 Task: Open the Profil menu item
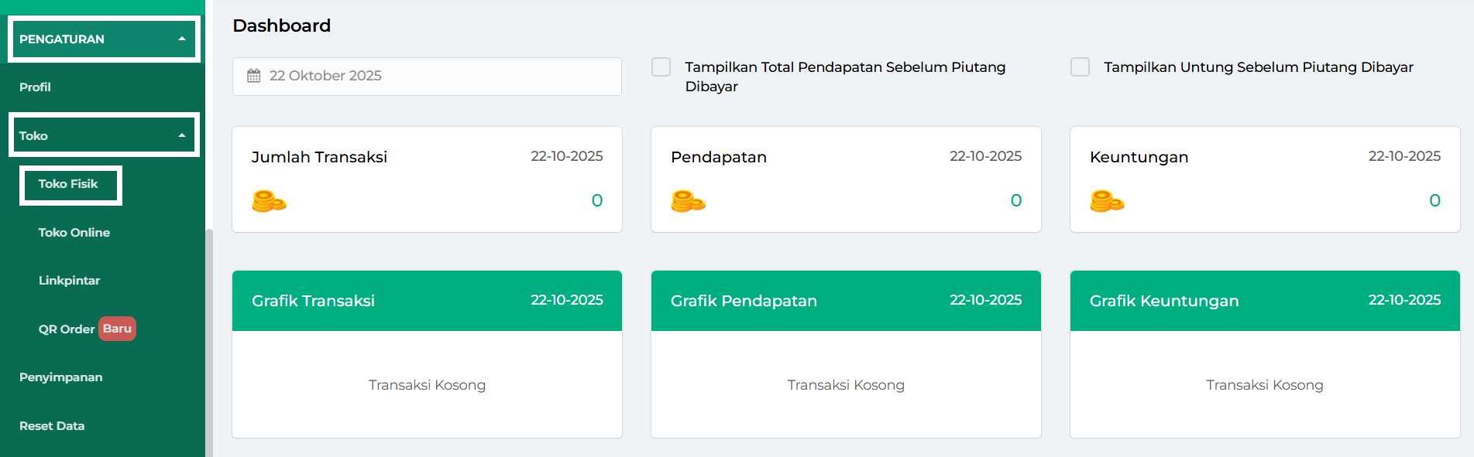click(35, 87)
